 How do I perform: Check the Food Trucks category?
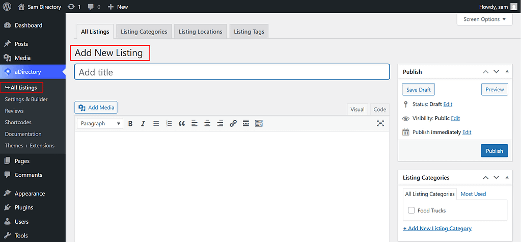click(x=412, y=210)
